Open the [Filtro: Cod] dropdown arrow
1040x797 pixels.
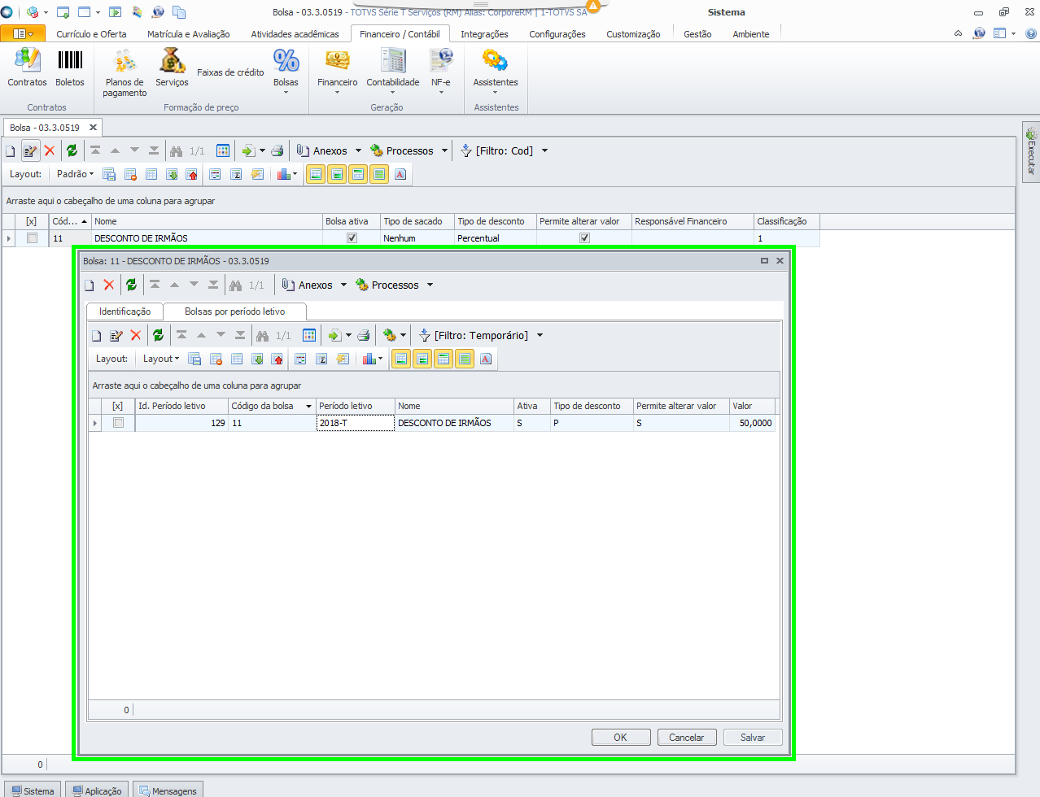tap(544, 150)
